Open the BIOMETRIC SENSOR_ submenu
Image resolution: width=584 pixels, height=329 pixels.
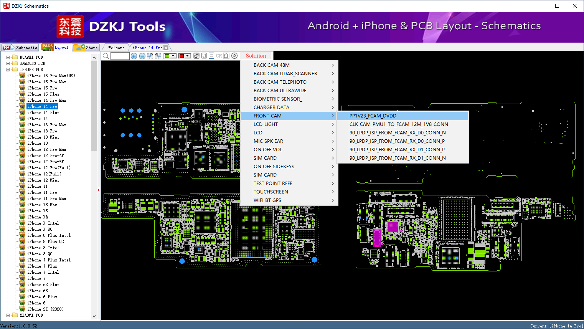pyautogui.click(x=289, y=99)
